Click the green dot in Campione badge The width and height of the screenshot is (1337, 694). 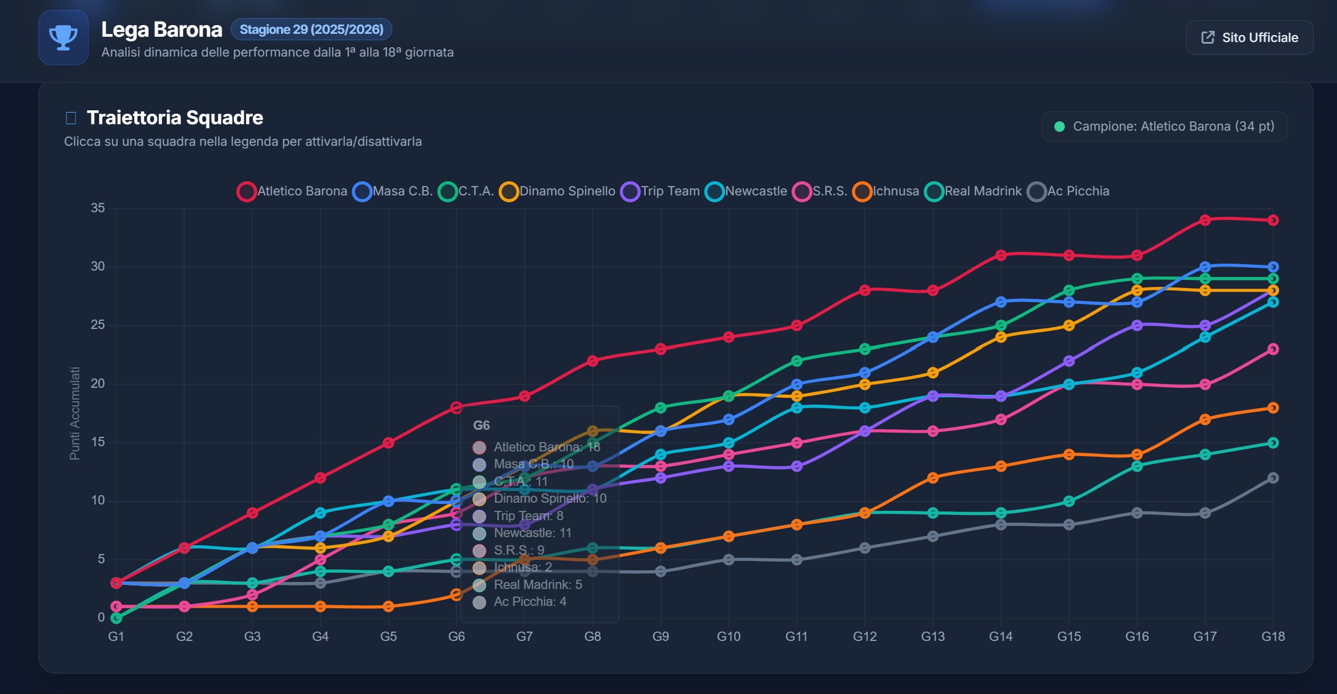pyautogui.click(x=1060, y=127)
